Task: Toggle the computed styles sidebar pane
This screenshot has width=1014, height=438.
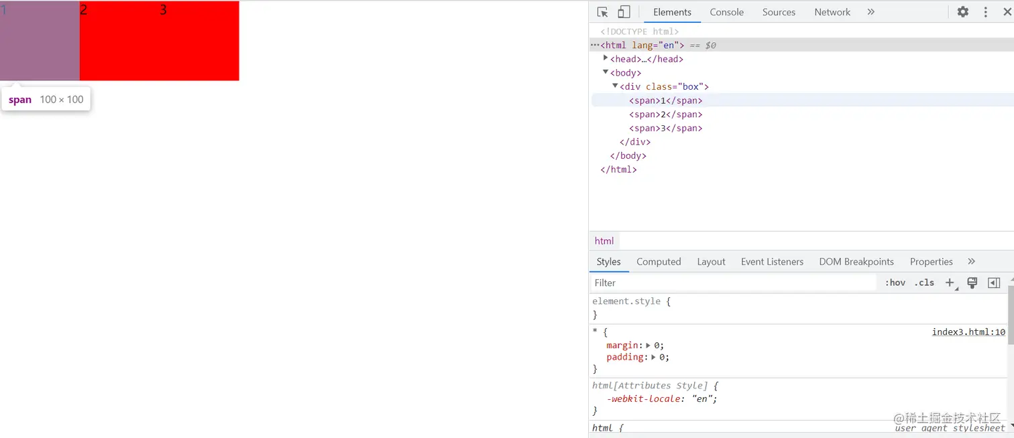Action: click(994, 283)
